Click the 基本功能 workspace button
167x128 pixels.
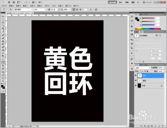pos(113,2)
